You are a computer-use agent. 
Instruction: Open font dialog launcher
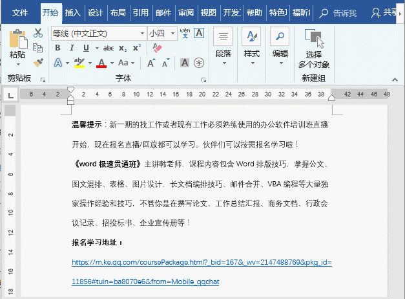coord(203,80)
